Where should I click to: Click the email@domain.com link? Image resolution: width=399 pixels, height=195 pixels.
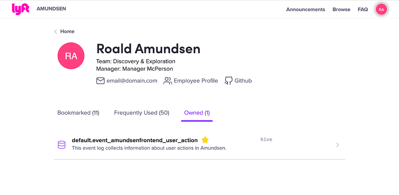coord(132,81)
